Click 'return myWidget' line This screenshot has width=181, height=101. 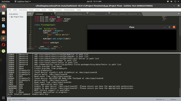[51, 43]
